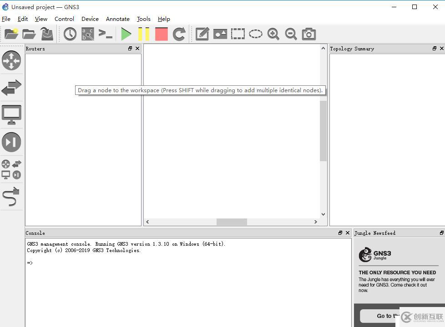Viewport: 445px width, 327px height.
Task: Click the workspace scroll right arrow
Action: pyautogui.click(x=316, y=222)
